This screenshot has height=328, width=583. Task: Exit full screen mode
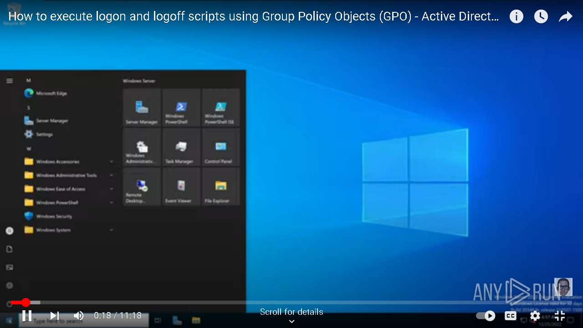560,316
